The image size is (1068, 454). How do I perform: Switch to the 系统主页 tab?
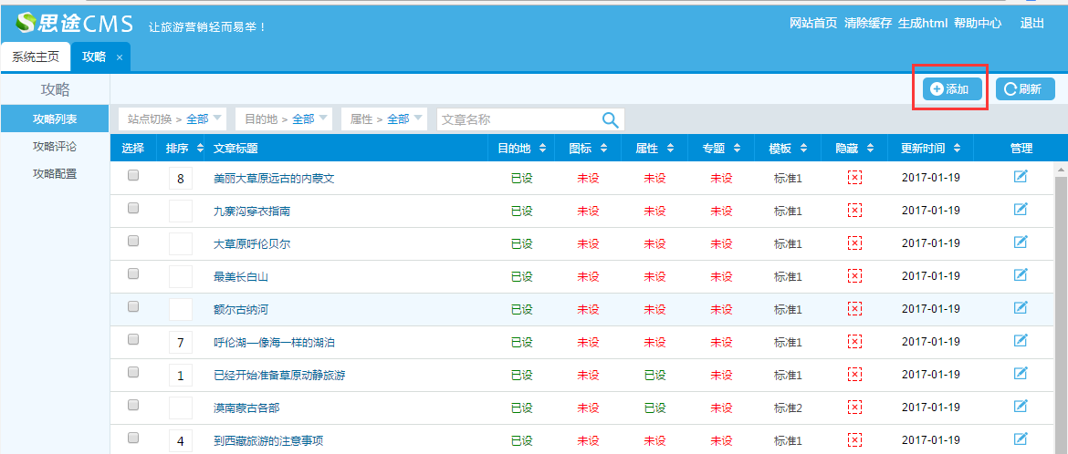pos(36,57)
